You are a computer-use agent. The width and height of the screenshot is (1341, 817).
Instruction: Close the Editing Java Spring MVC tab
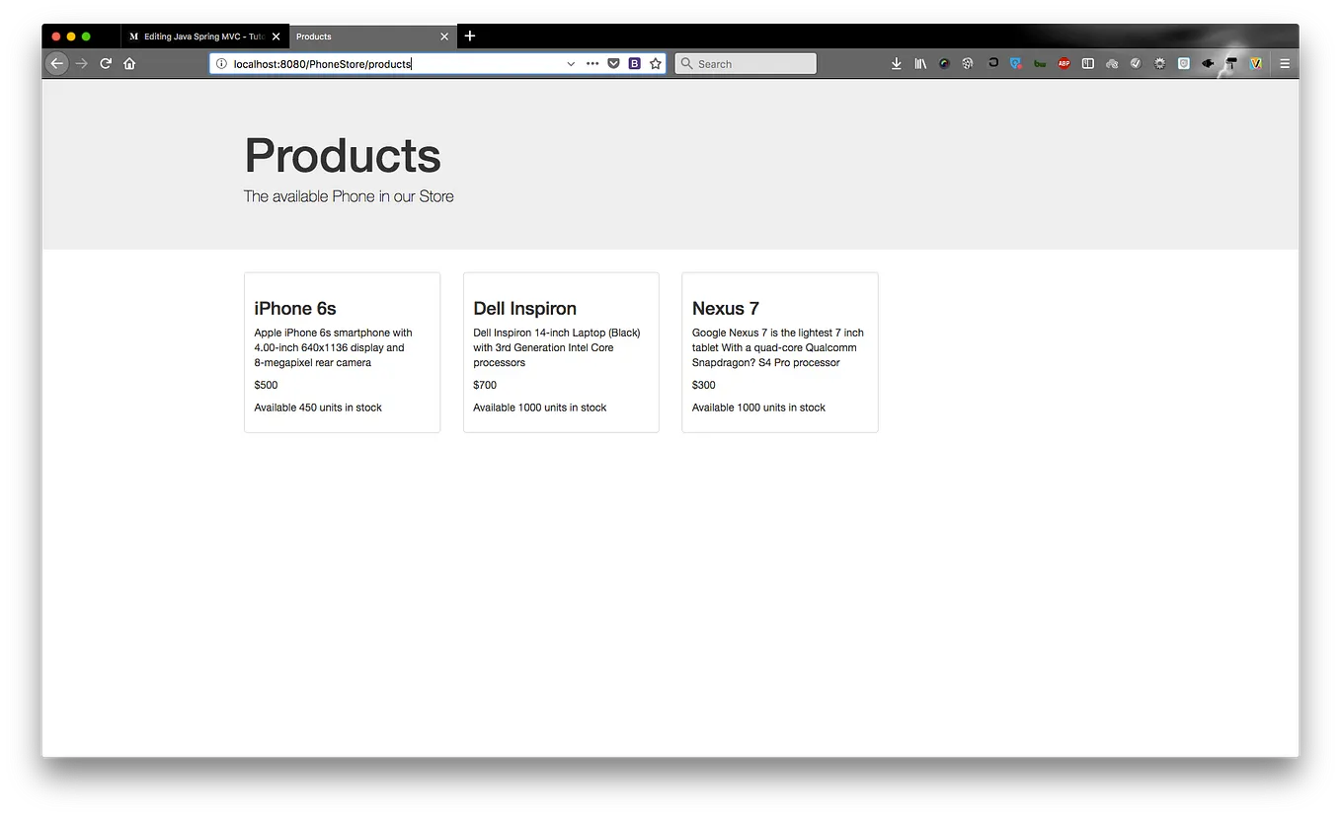tap(276, 37)
